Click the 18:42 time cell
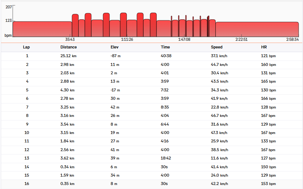303x189 pixels. (x=166, y=158)
